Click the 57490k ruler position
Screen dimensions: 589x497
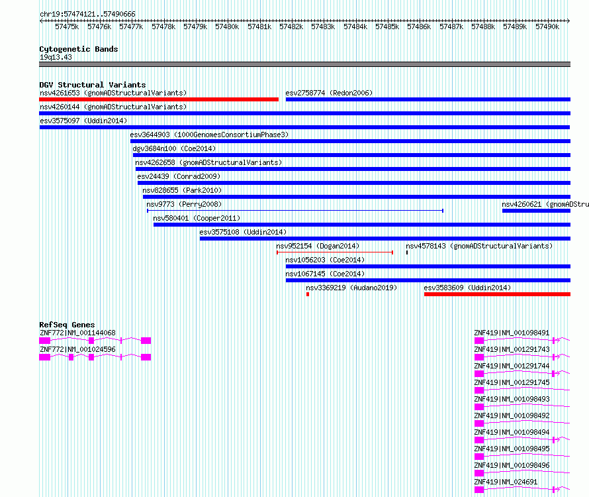(547, 27)
